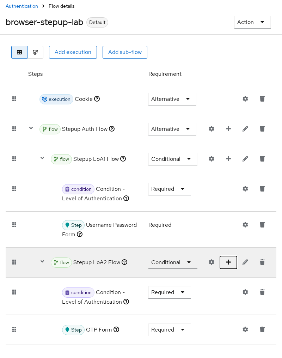Edit Stepup Auth Flow with pencil icon
This screenshot has height=358, width=282.
click(x=245, y=129)
